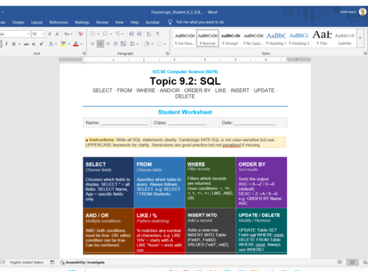Apply multilevel list formatting
Viewport: 368px width, 276px height.
[118, 34]
